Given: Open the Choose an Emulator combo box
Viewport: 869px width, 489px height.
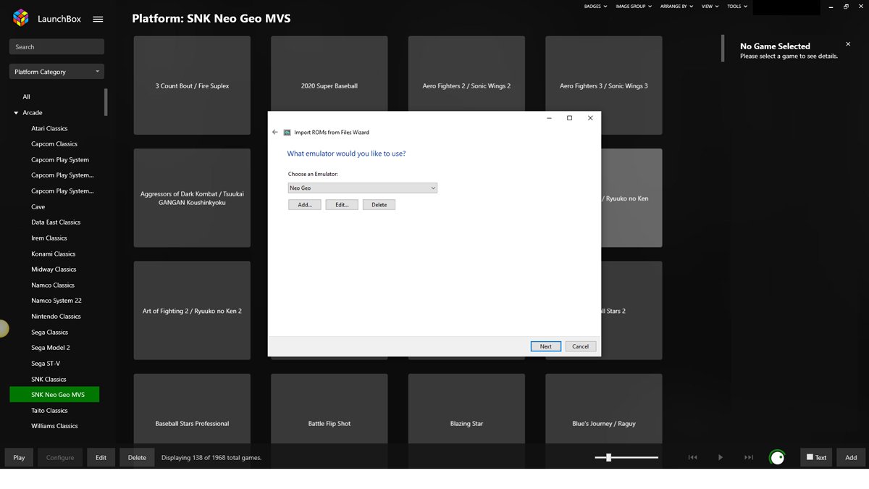Looking at the screenshot, I should click(x=362, y=188).
